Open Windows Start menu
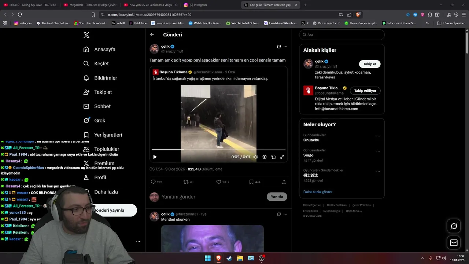This screenshot has width=469, height=264. pyautogui.click(x=207, y=258)
